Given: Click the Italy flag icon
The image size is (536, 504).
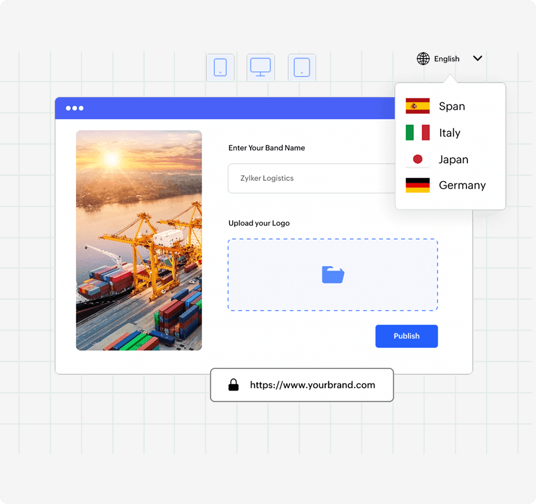Looking at the screenshot, I should tap(418, 133).
